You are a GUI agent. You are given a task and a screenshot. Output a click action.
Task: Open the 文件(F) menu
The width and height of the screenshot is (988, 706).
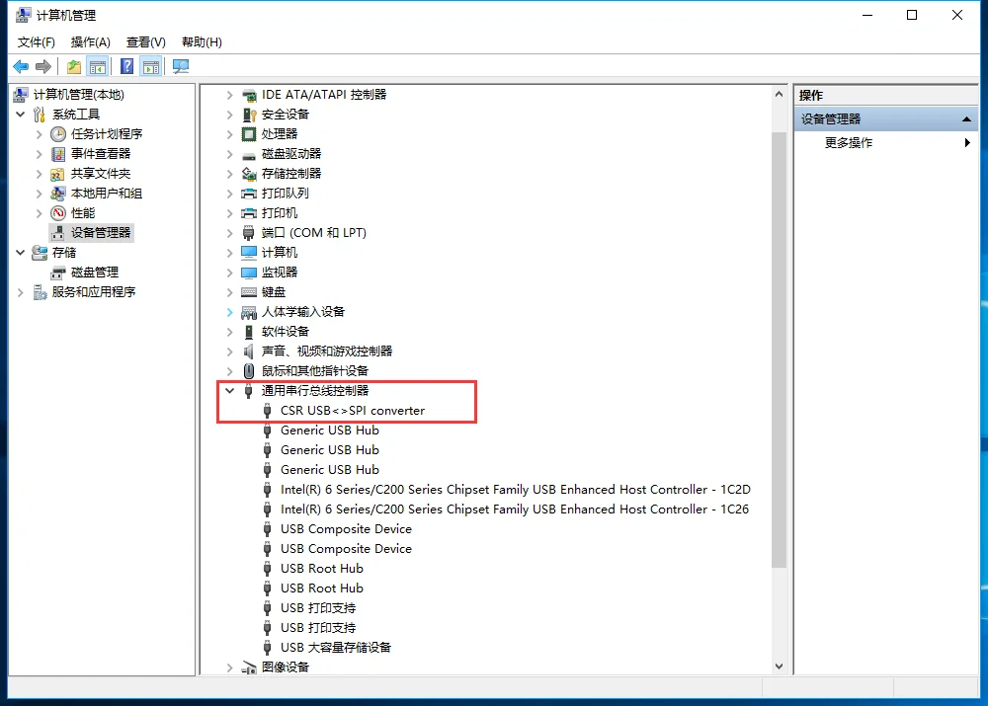pyautogui.click(x=36, y=42)
